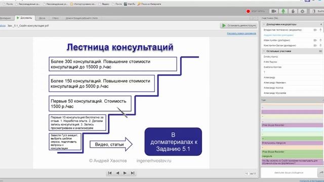Click the blue link under Остановить демонстрацию

241,33
